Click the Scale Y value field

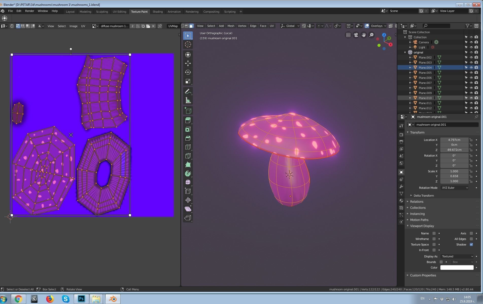coord(454,176)
